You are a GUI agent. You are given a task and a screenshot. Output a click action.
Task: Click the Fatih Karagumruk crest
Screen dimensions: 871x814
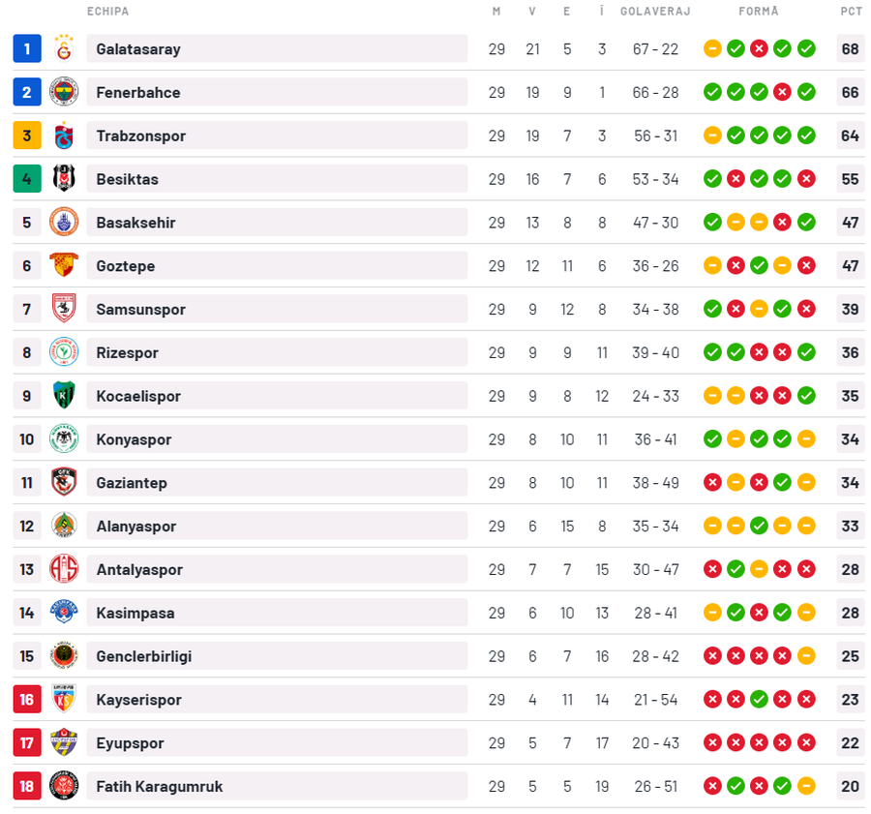tap(64, 786)
